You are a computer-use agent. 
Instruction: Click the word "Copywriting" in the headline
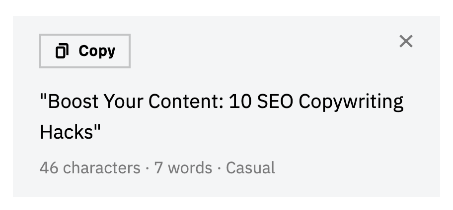coord(351,102)
